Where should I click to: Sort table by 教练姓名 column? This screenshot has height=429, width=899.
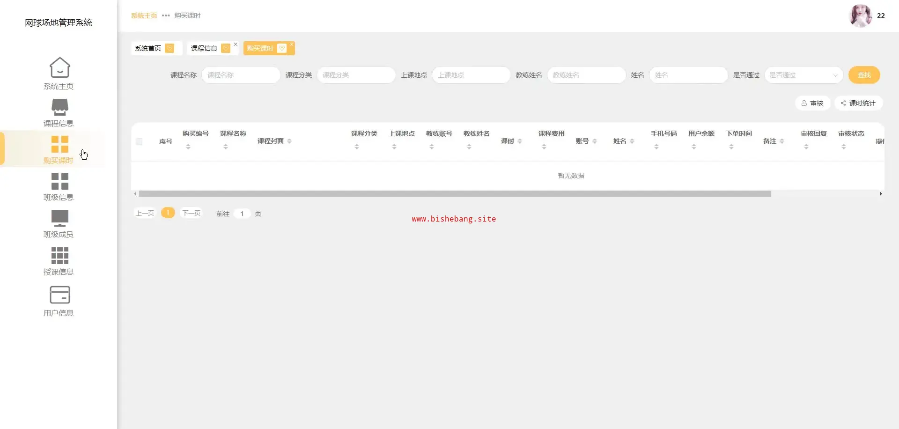pos(469,147)
